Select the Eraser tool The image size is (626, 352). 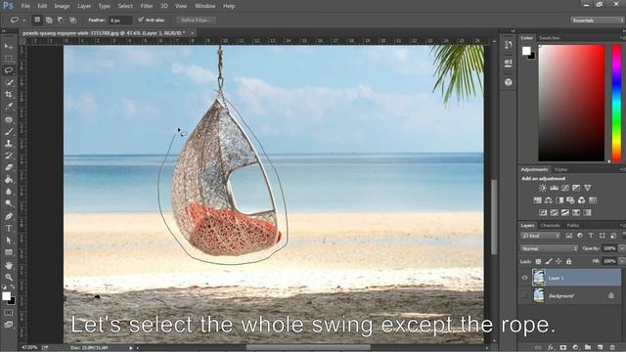click(9, 167)
